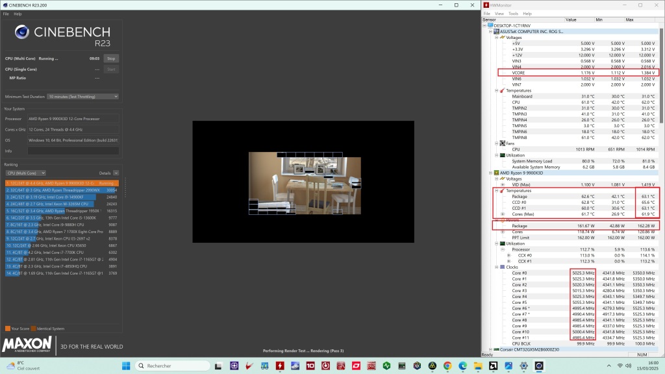Click the AMD Ryzen 9 9900X3D chip icon

(x=496, y=173)
